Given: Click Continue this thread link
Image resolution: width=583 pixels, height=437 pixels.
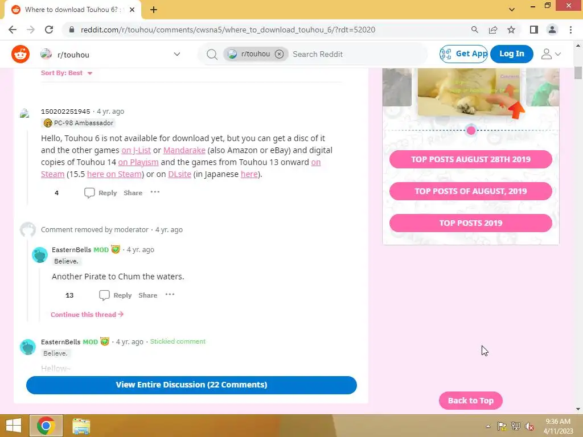Looking at the screenshot, I should coord(87,315).
